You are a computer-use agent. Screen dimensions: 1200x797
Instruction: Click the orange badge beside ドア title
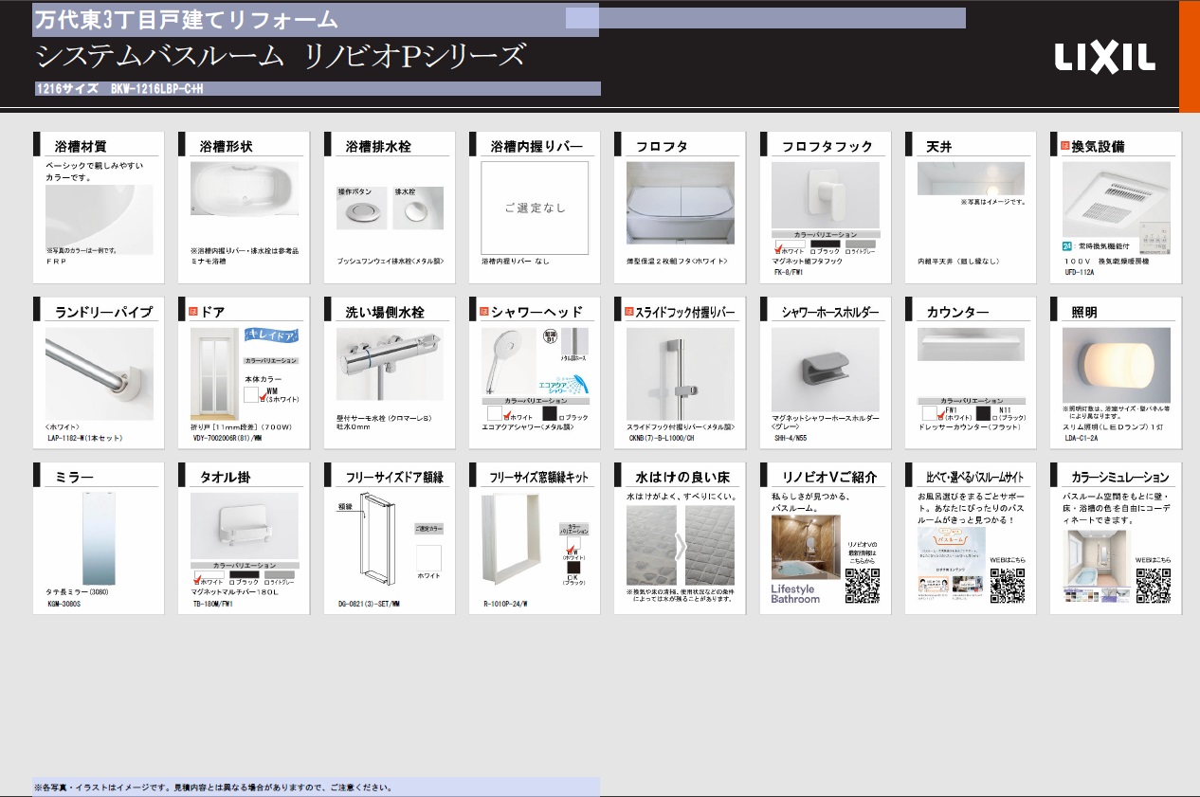(193, 311)
